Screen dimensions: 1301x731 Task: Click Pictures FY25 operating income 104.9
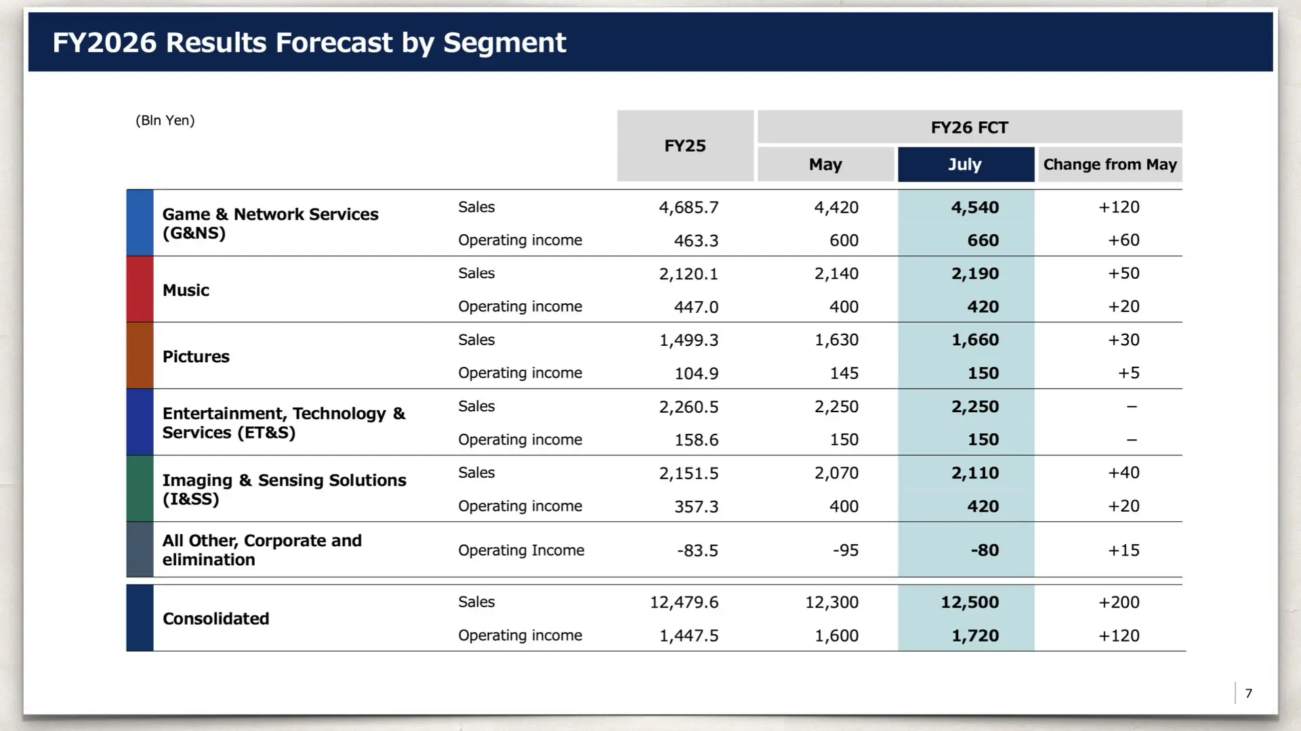pyautogui.click(x=697, y=373)
